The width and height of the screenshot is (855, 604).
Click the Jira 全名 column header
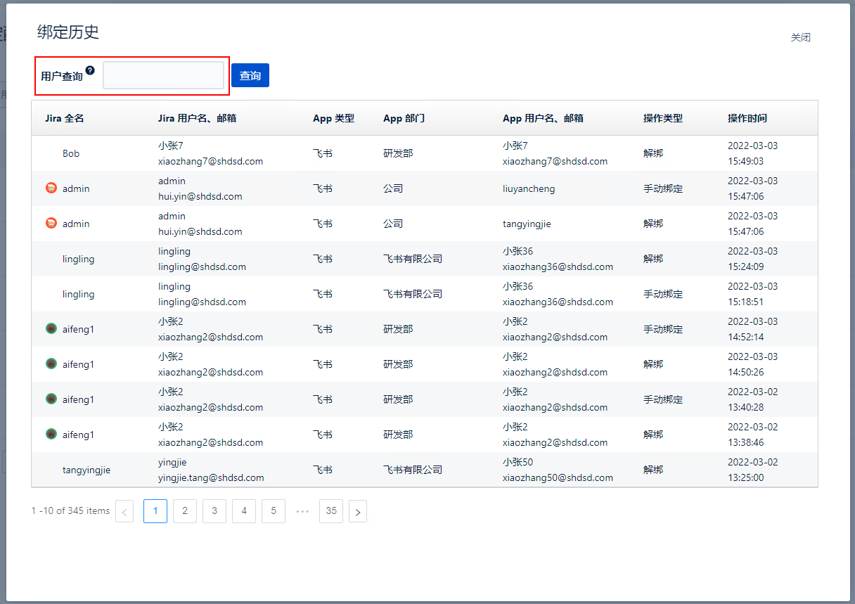tap(65, 118)
